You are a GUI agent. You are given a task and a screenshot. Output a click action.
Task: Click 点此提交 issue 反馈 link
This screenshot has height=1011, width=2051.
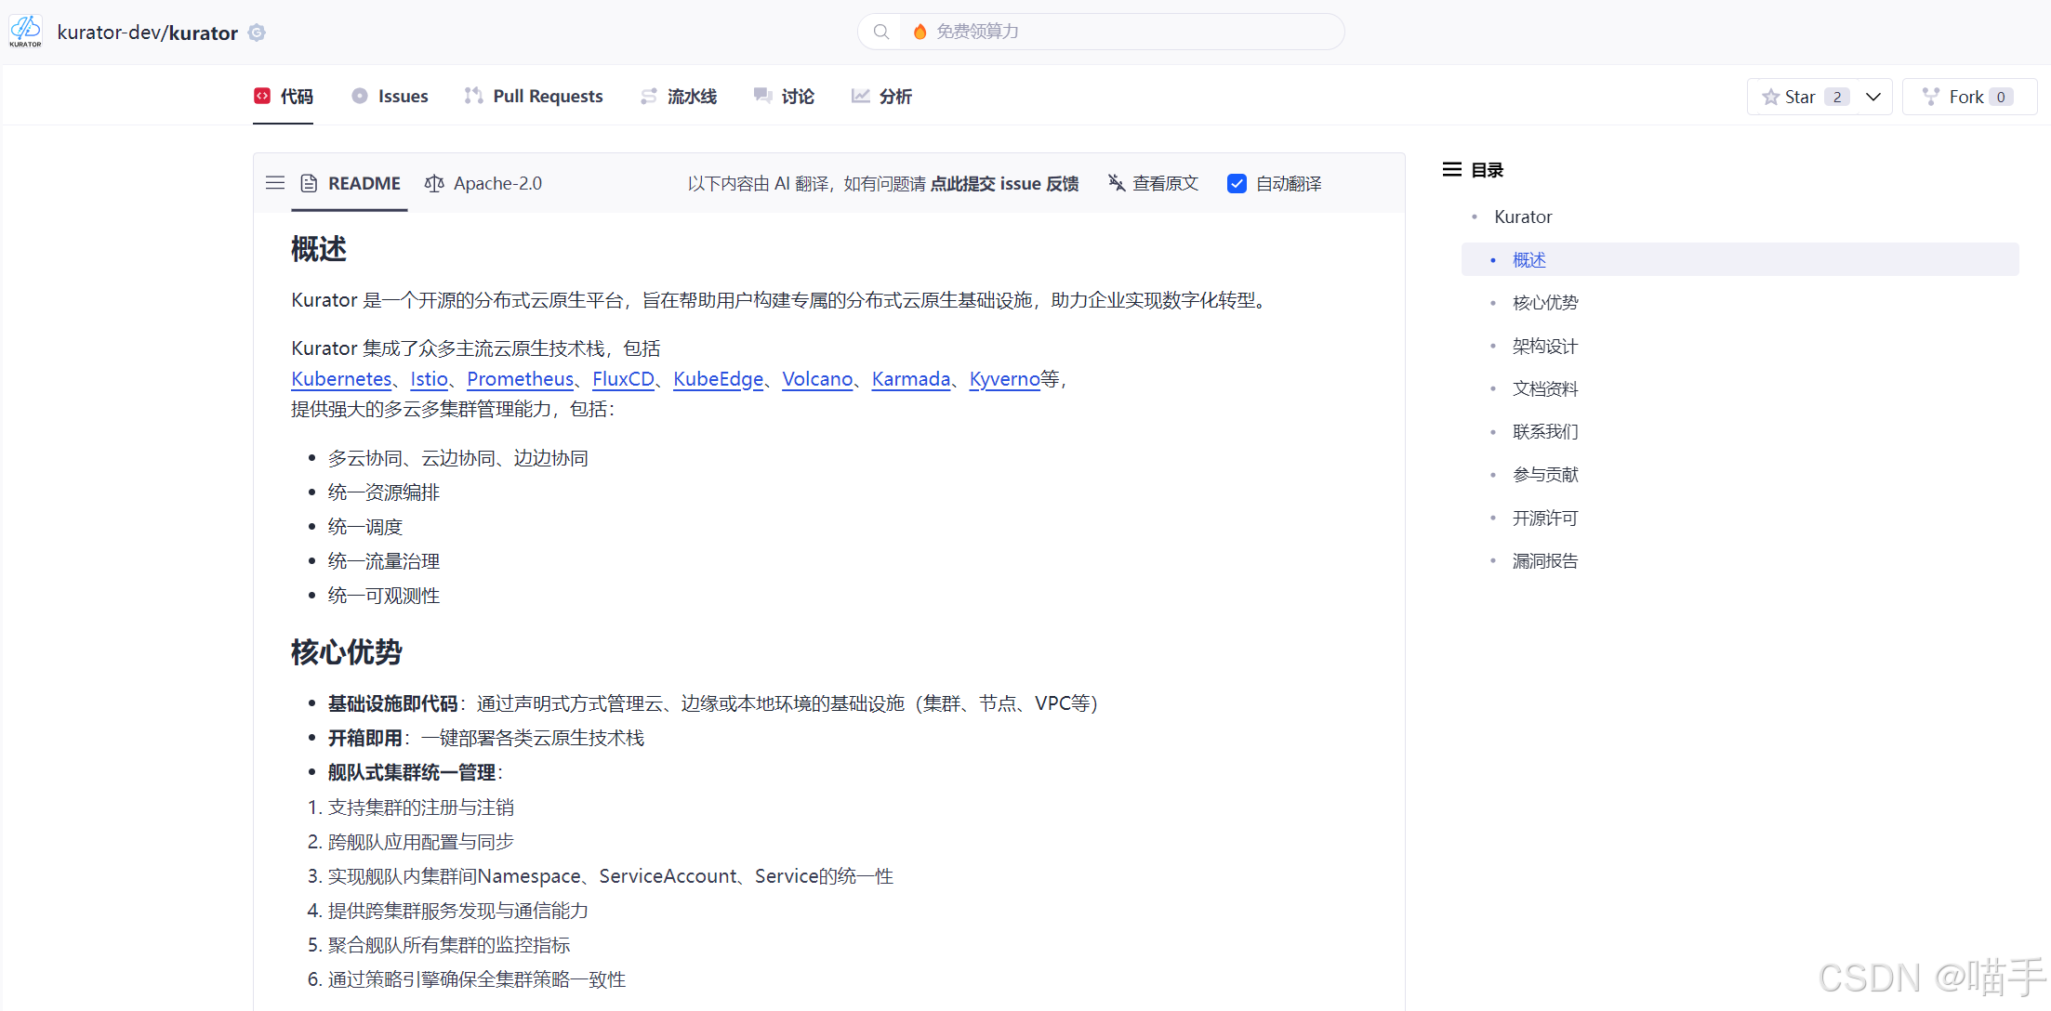coord(1004,183)
